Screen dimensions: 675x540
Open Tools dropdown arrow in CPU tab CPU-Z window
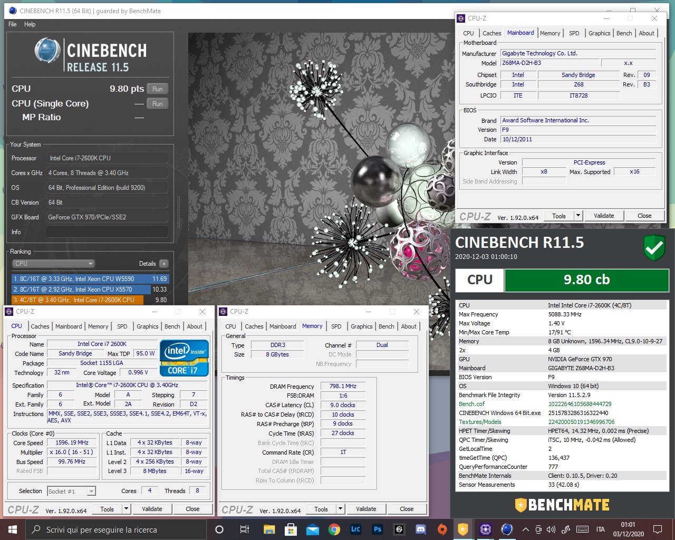(126, 509)
